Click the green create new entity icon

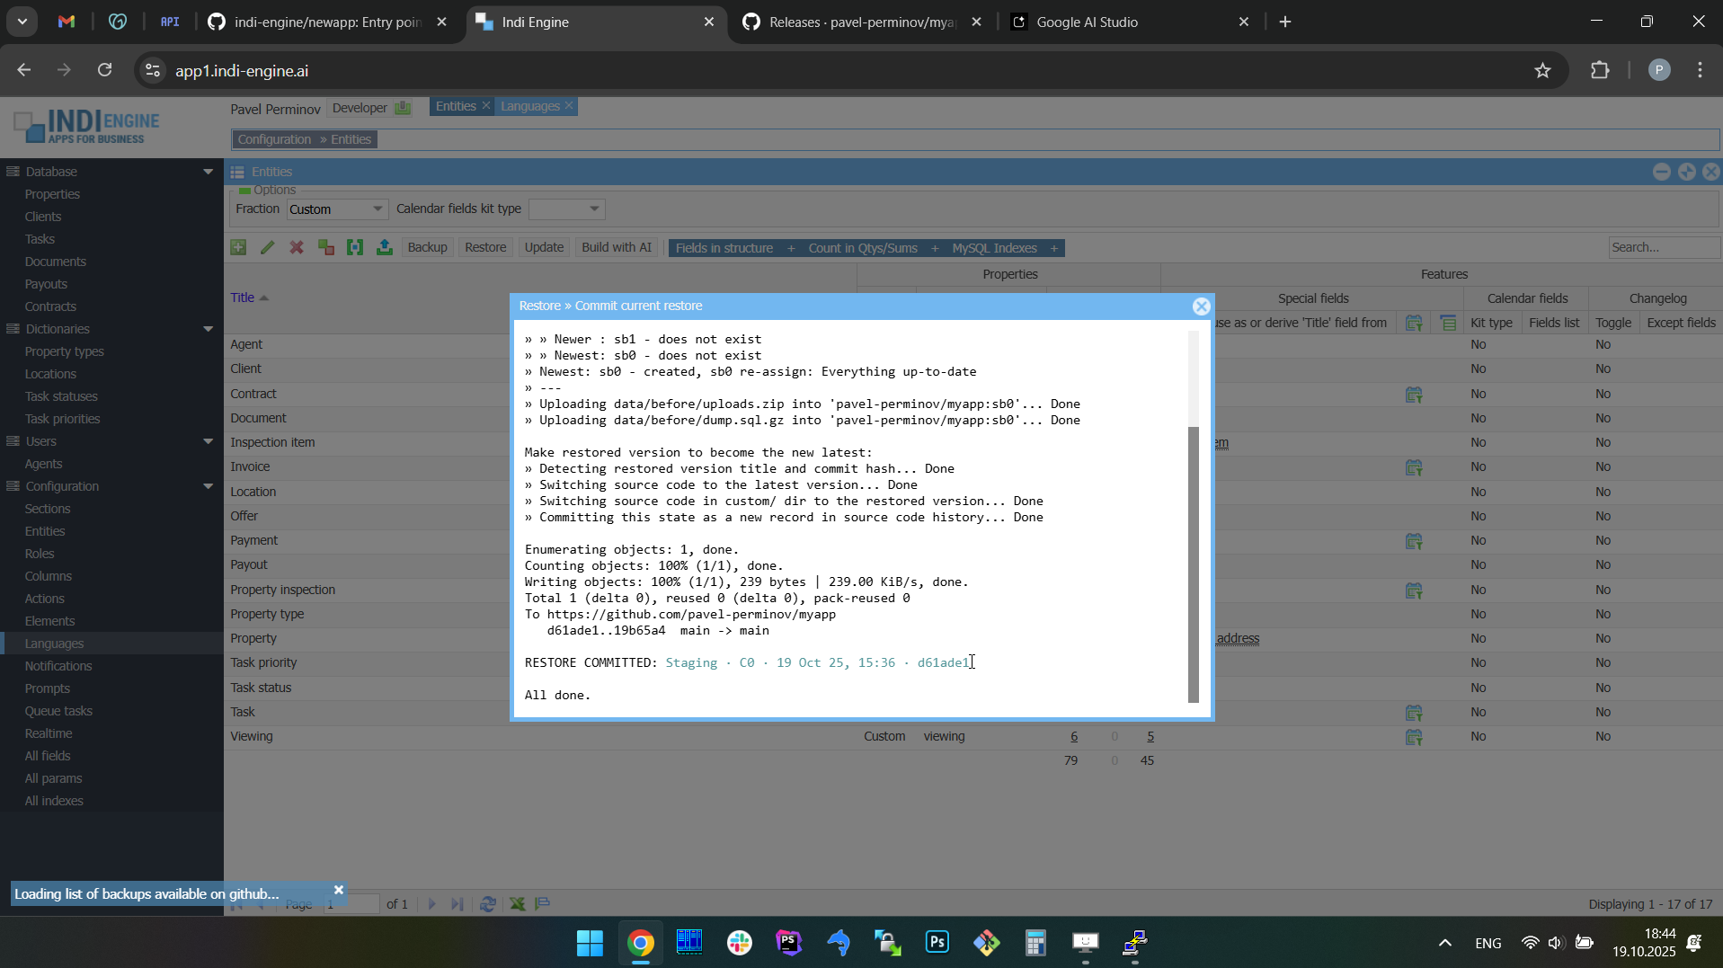pyautogui.click(x=238, y=248)
